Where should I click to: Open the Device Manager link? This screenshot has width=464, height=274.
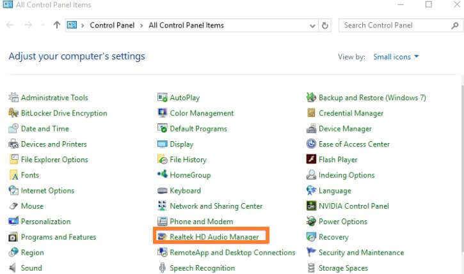tap(345, 129)
